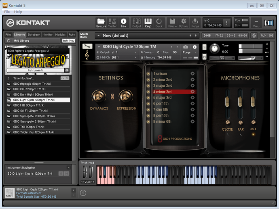279x209 pixels.
Task: Toggle instrument Solo S button
Action: pyautogui.click(x=204, y=47)
